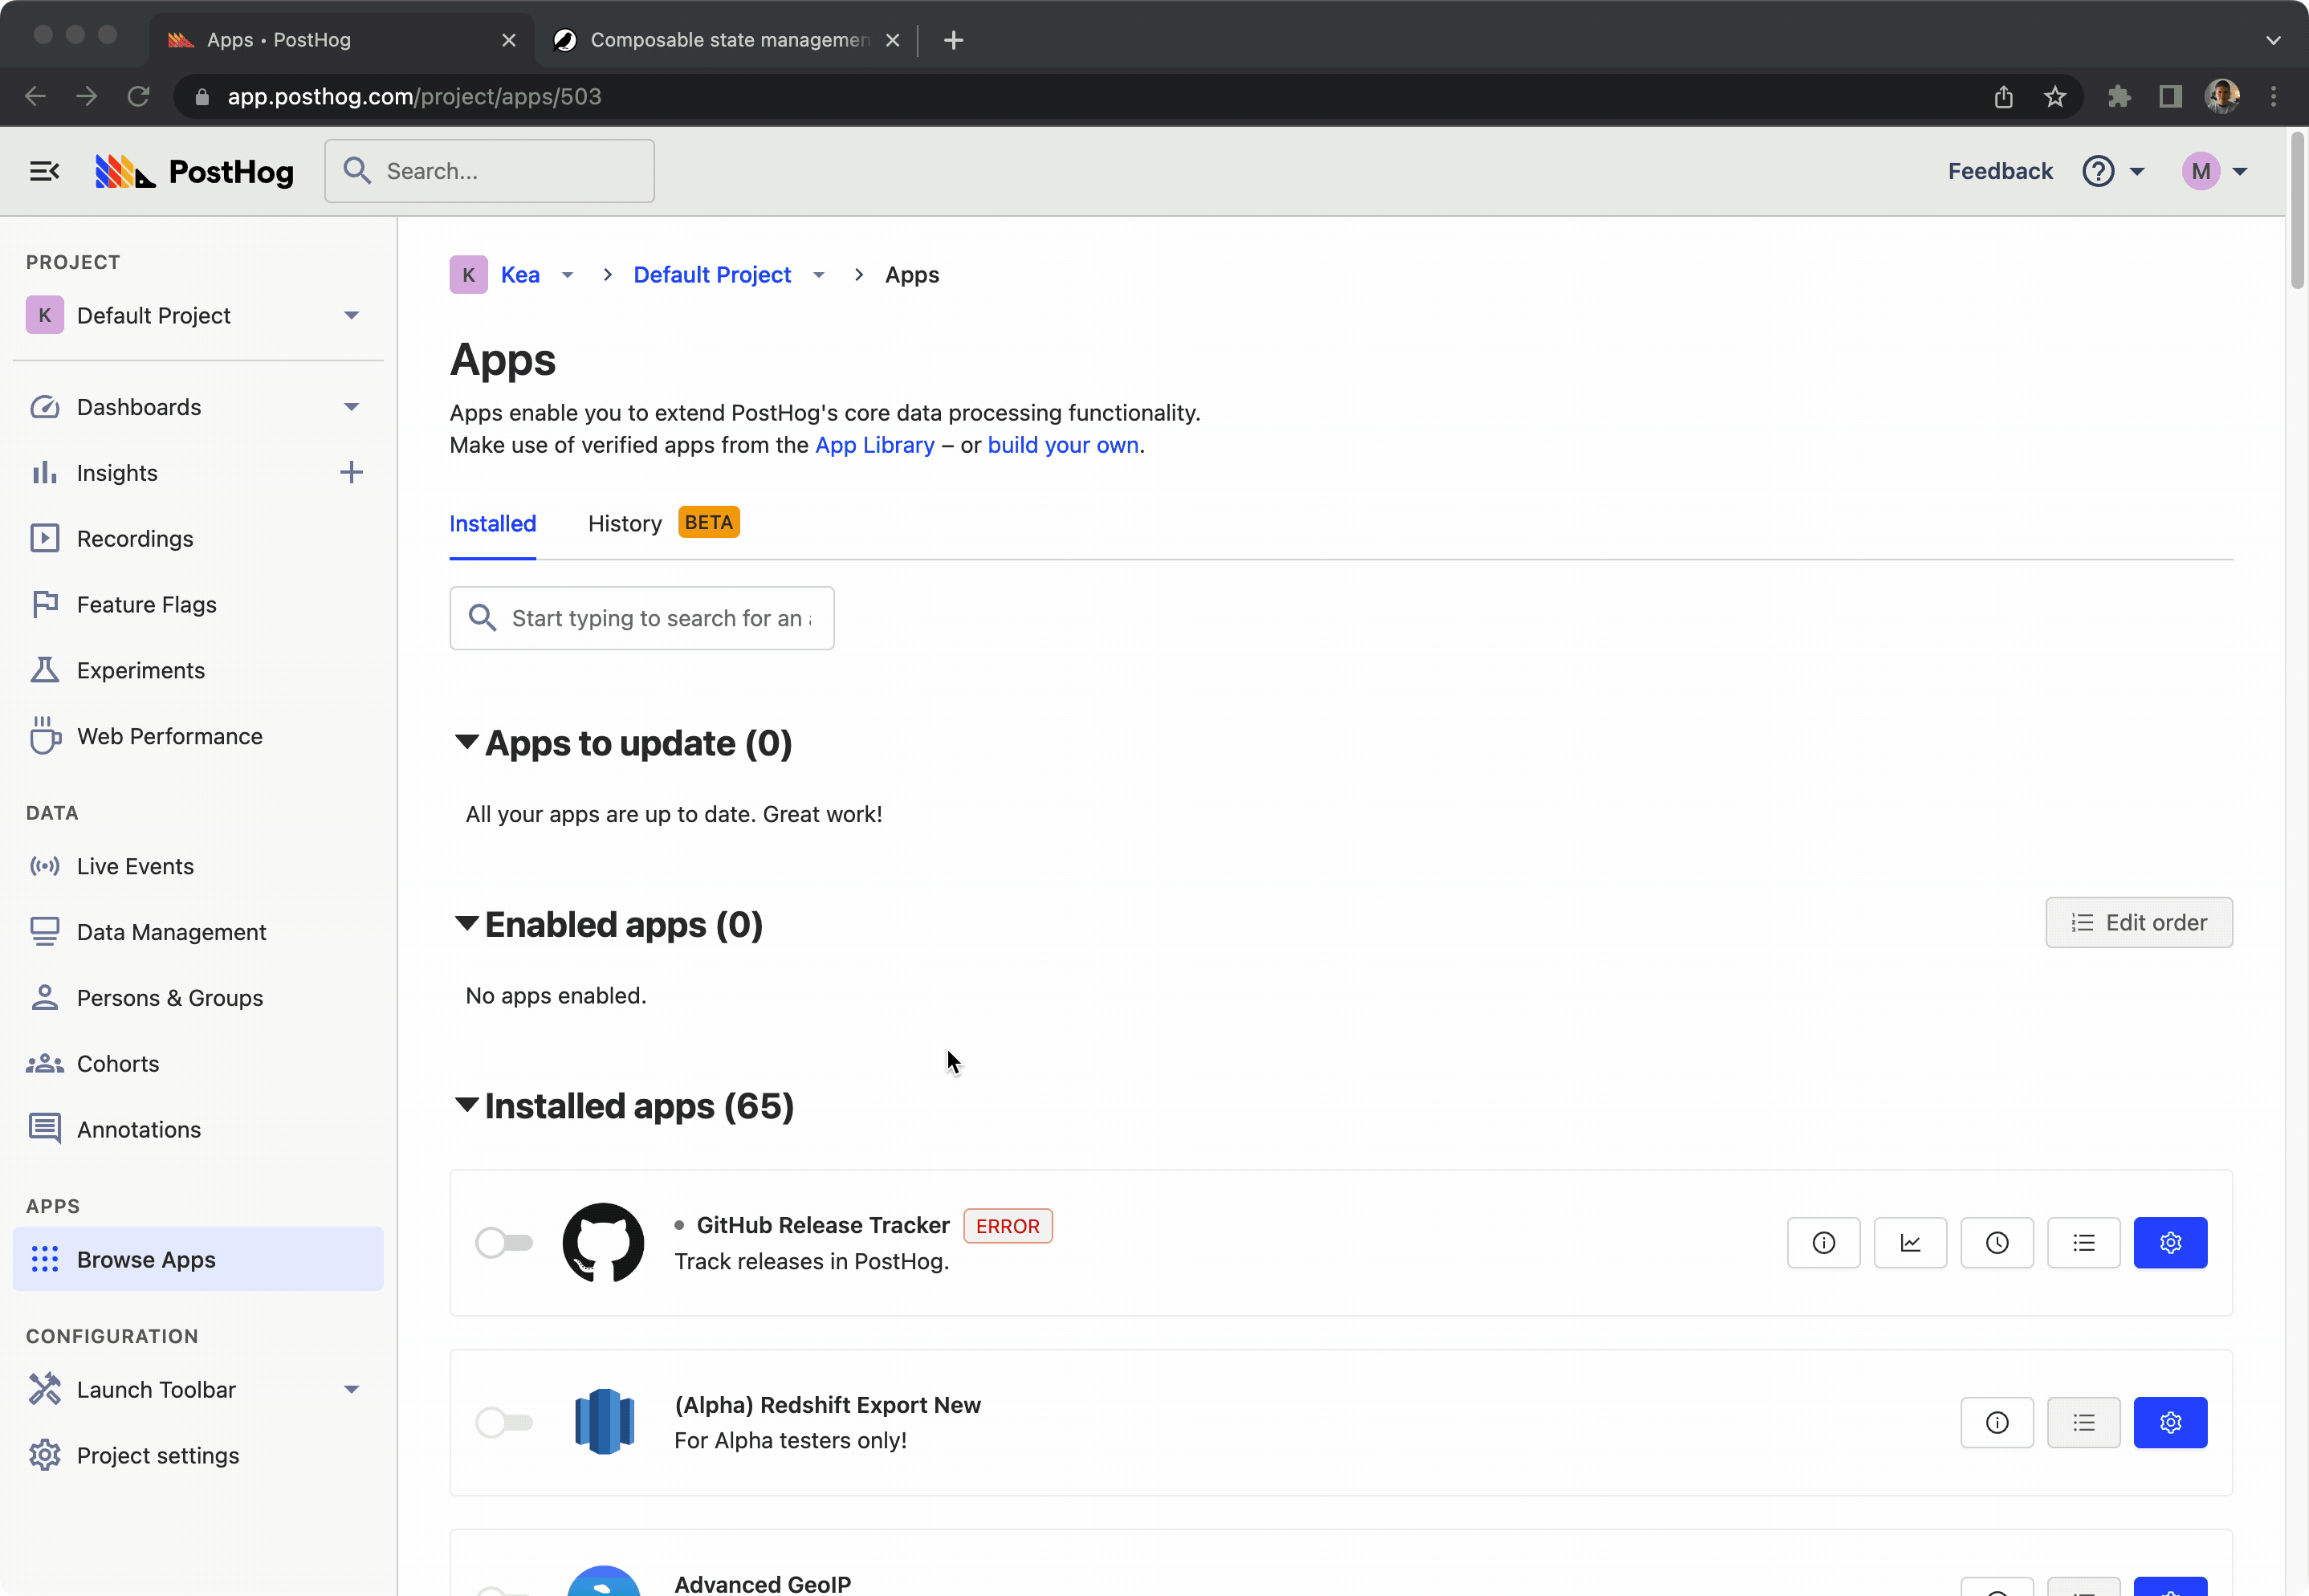
Task: Click the Redshift Export New settings icon
Action: 2170,1423
